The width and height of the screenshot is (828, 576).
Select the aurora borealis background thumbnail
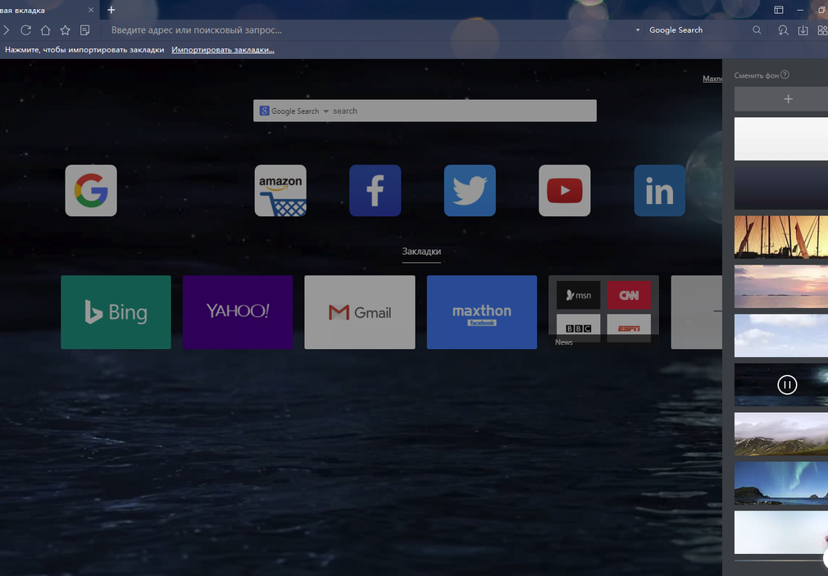(x=781, y=483)
